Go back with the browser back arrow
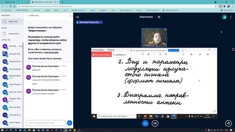Screen dimensions: 235x132 tap(3, 6)
